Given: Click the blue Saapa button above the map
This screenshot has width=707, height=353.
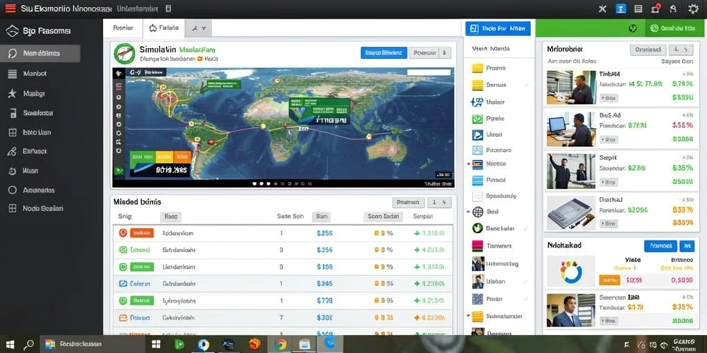Looking at the screenshot, I should 384,52.
